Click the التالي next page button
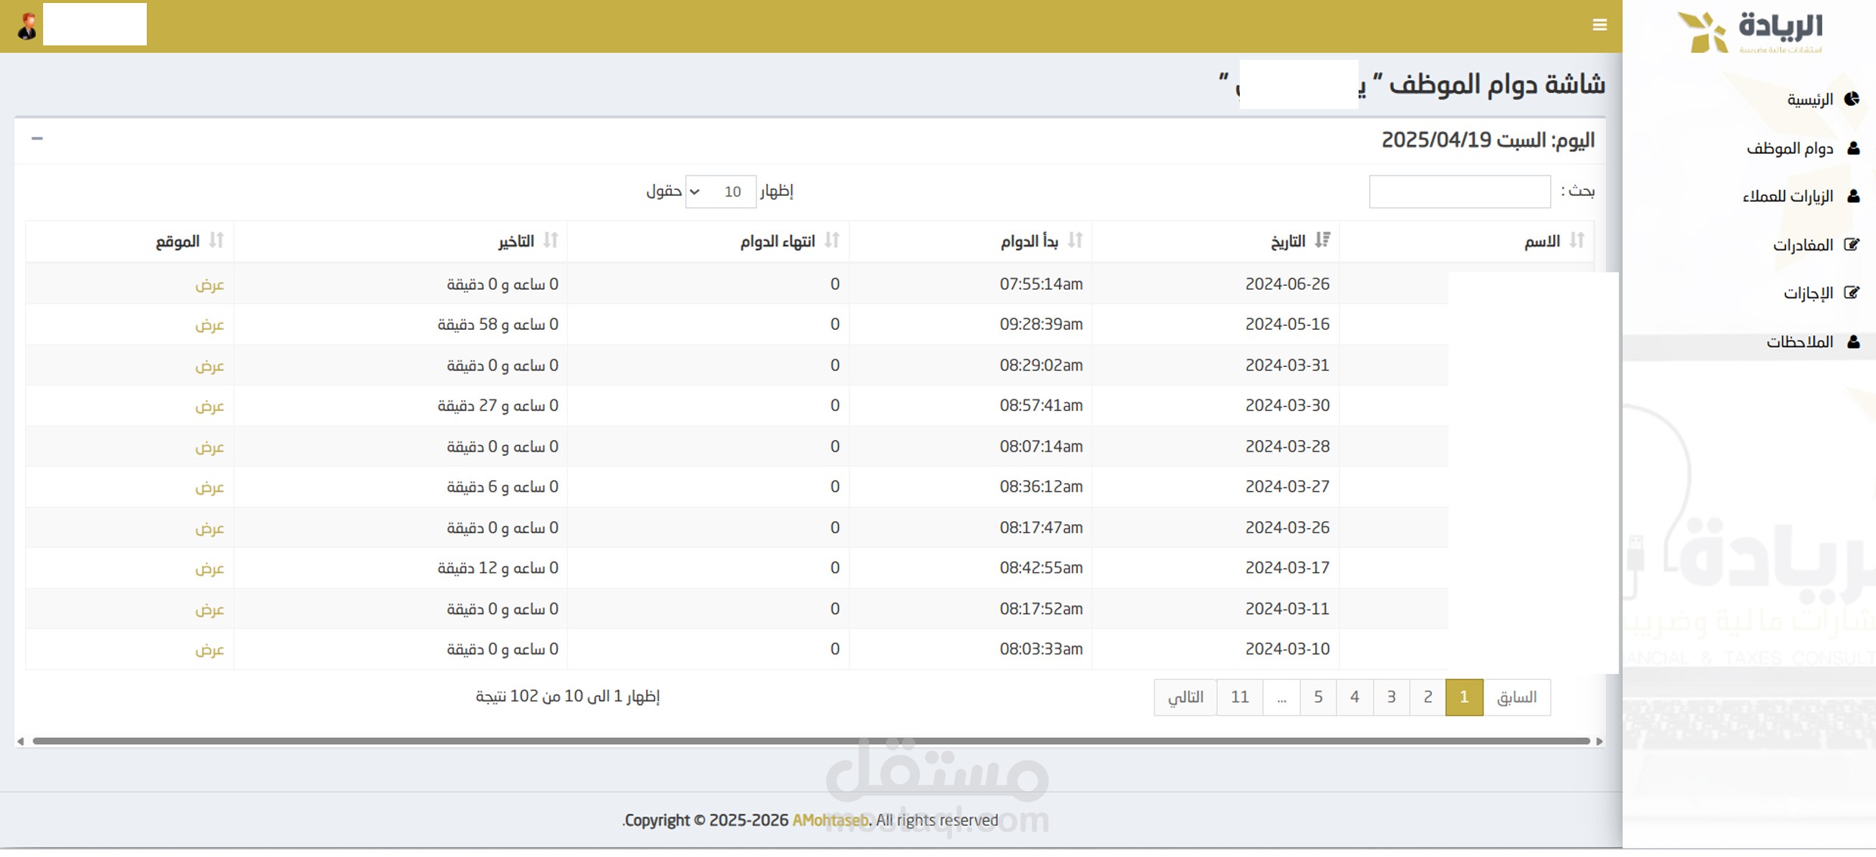This screenshot has height=857, width=1876. (1185, 697)
